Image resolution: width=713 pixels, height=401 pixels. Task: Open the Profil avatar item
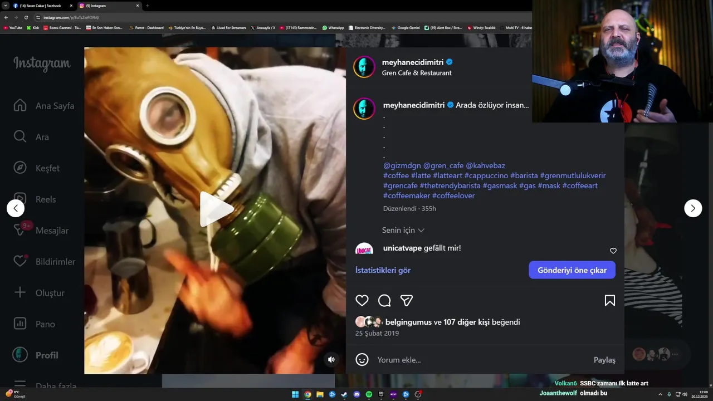pyautogui.click(x=36, y=355)
